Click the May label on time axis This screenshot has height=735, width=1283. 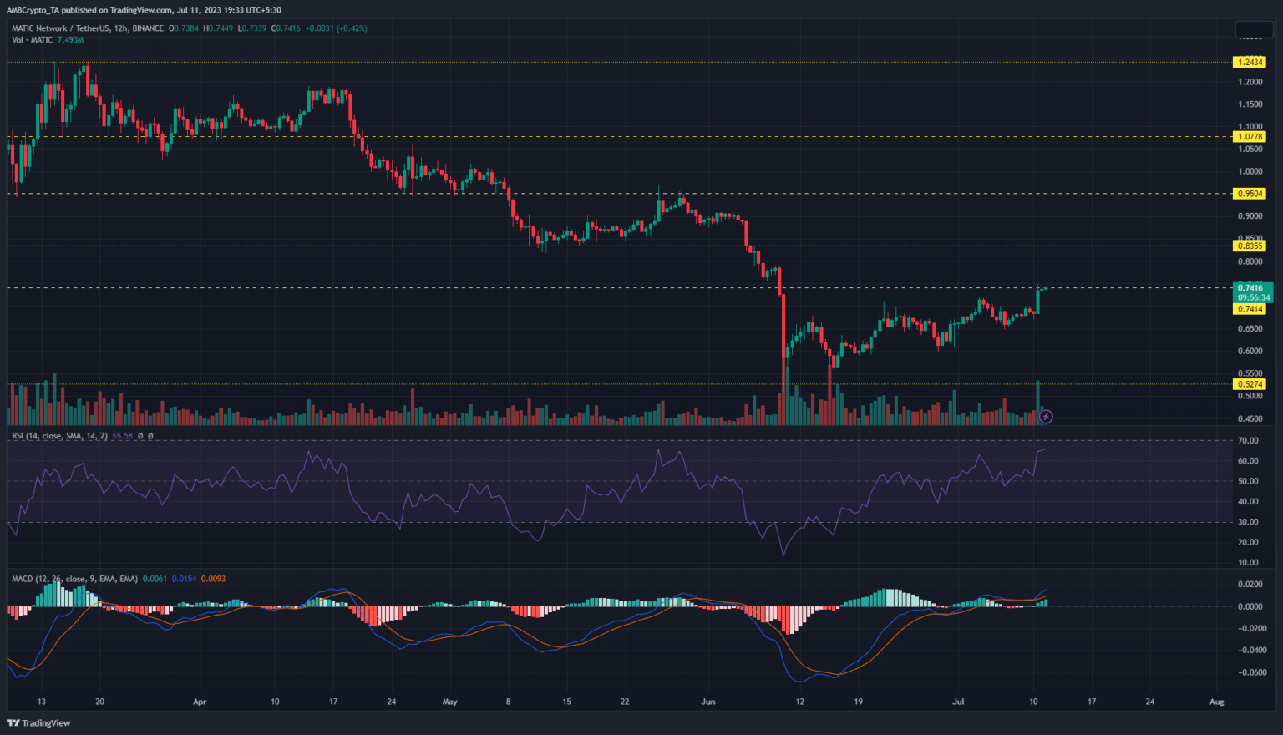(450, 702)
